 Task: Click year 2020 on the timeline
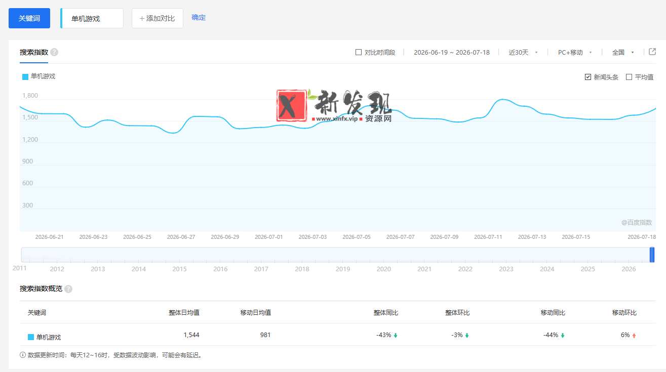coord(384,269)
